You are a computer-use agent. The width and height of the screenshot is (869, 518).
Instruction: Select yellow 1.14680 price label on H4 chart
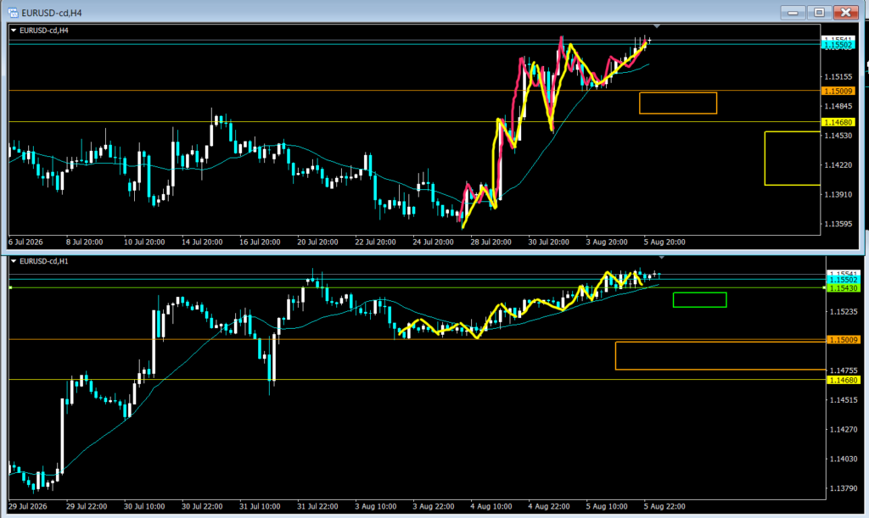(838, 122)
